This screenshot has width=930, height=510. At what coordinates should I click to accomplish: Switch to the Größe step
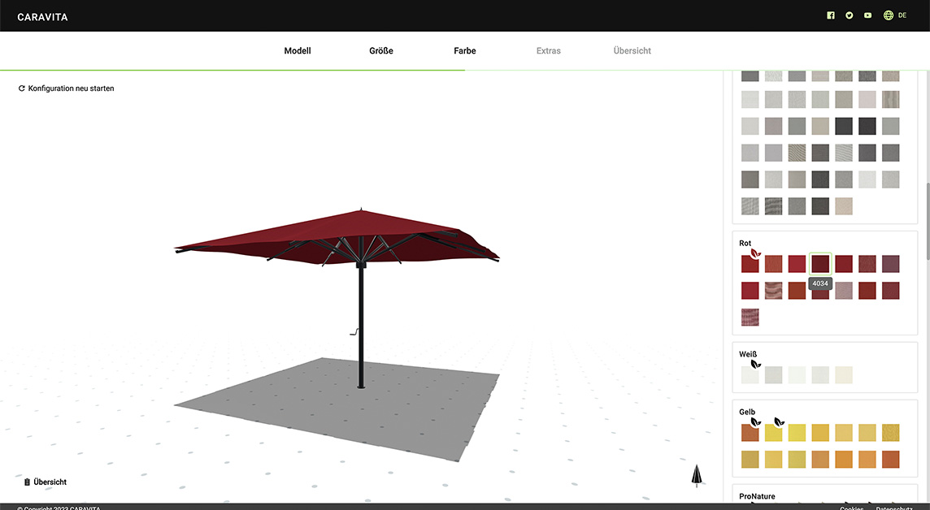(380, 51)
